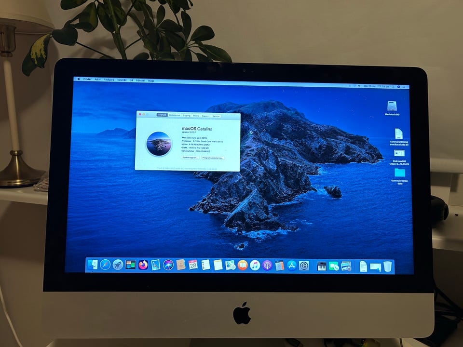
Task: Open Reminders list icon in Dock
Action: pyautogui.click(x=206, y=265)
